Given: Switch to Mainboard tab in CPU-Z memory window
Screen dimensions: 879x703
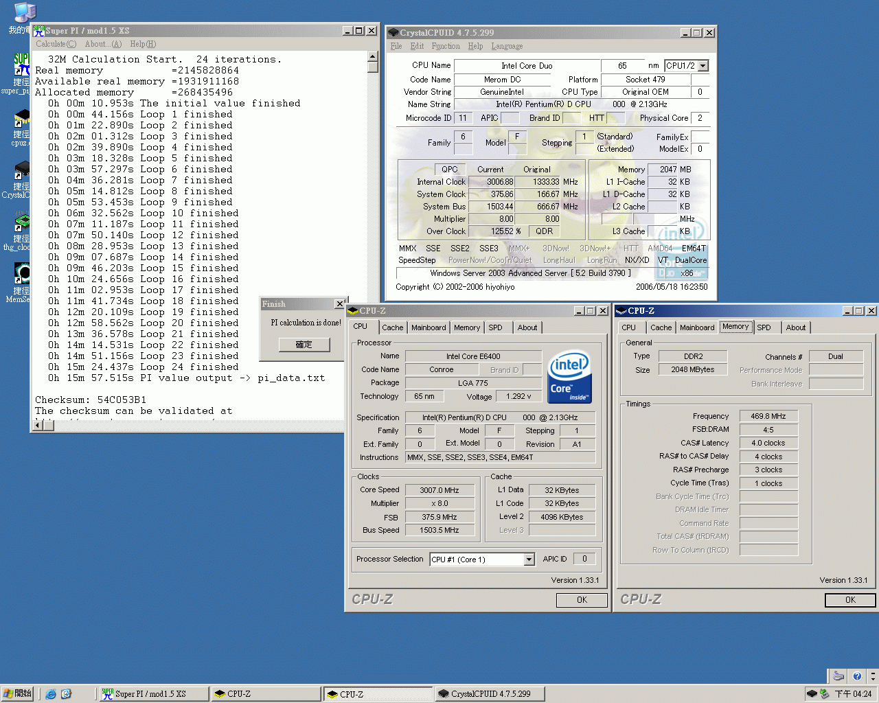Looking at the screenshot, I should tap(697, 327).
